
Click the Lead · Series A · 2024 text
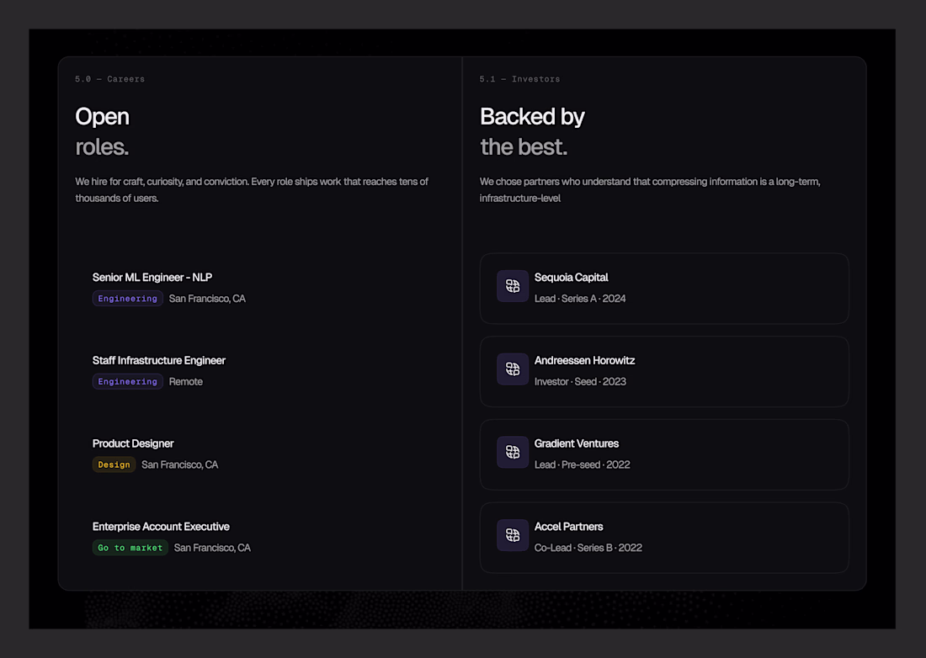click(580, 299)
